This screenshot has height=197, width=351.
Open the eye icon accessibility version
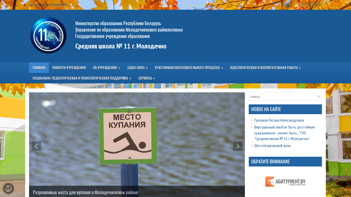point(288,5)
